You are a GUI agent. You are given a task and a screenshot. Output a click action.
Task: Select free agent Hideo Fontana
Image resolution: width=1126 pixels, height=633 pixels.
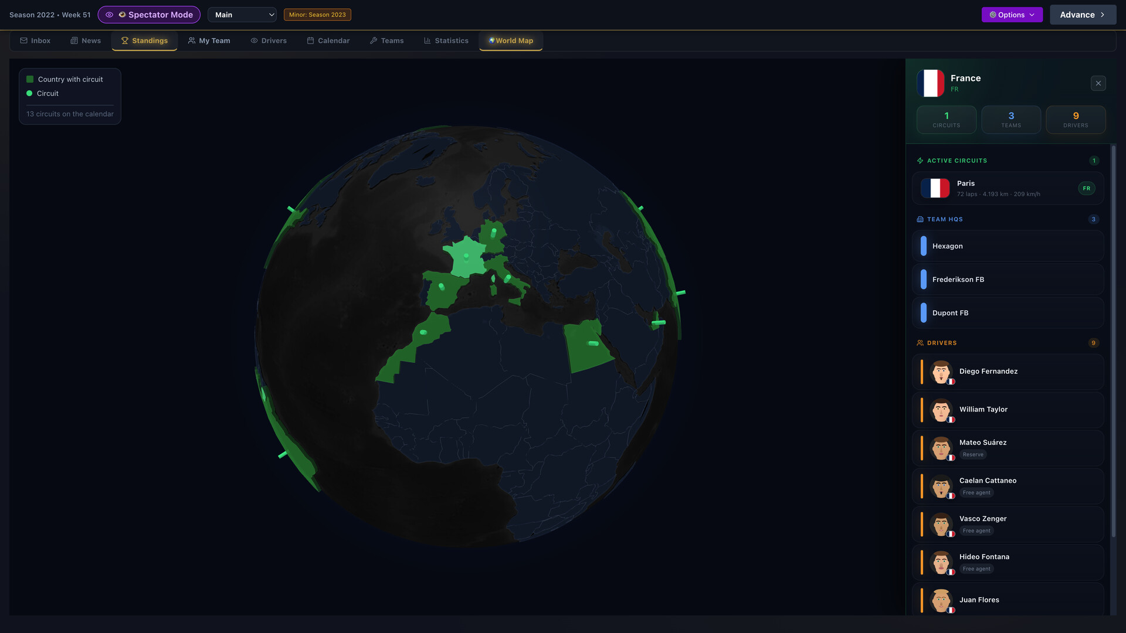pyautogui.click(x=1008, y=562)
